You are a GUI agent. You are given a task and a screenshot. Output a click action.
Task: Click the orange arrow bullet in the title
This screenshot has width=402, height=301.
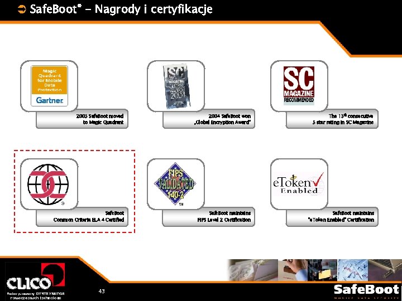click(22, 9)
